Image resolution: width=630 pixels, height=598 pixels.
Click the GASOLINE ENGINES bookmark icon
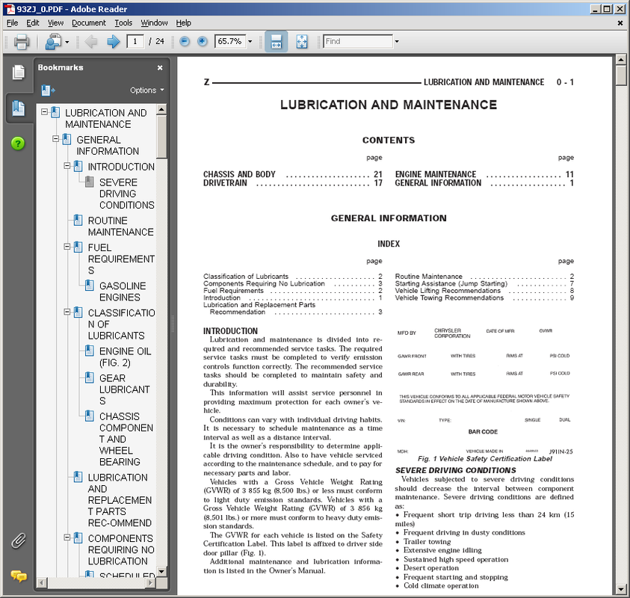90,286
